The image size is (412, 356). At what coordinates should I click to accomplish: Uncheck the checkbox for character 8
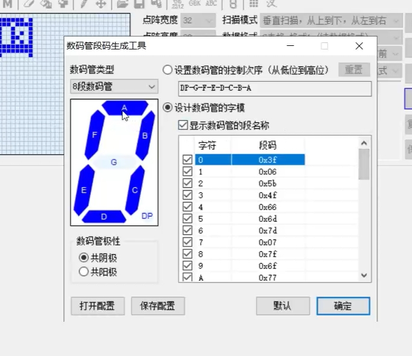click(187, 254)
